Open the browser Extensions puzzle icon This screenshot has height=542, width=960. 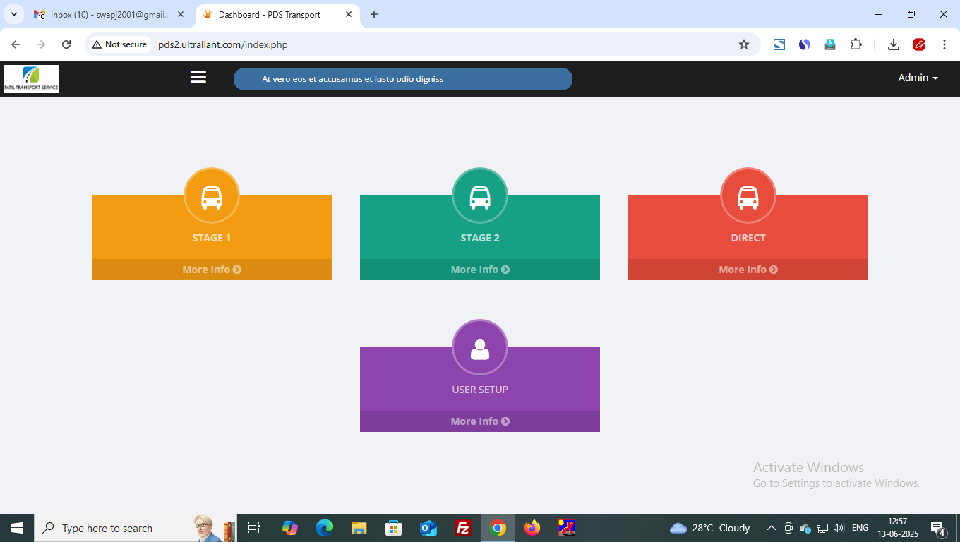856,44
